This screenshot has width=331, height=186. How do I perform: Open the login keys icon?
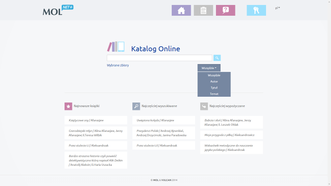pos(256,10)
